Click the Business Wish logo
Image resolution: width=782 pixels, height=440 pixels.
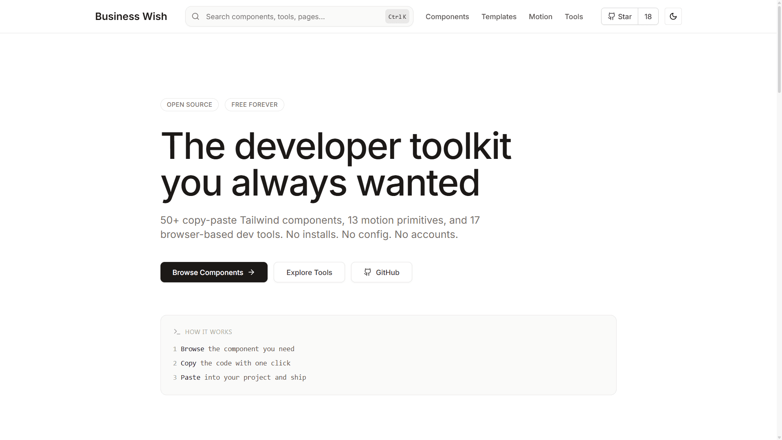point(131,16)
